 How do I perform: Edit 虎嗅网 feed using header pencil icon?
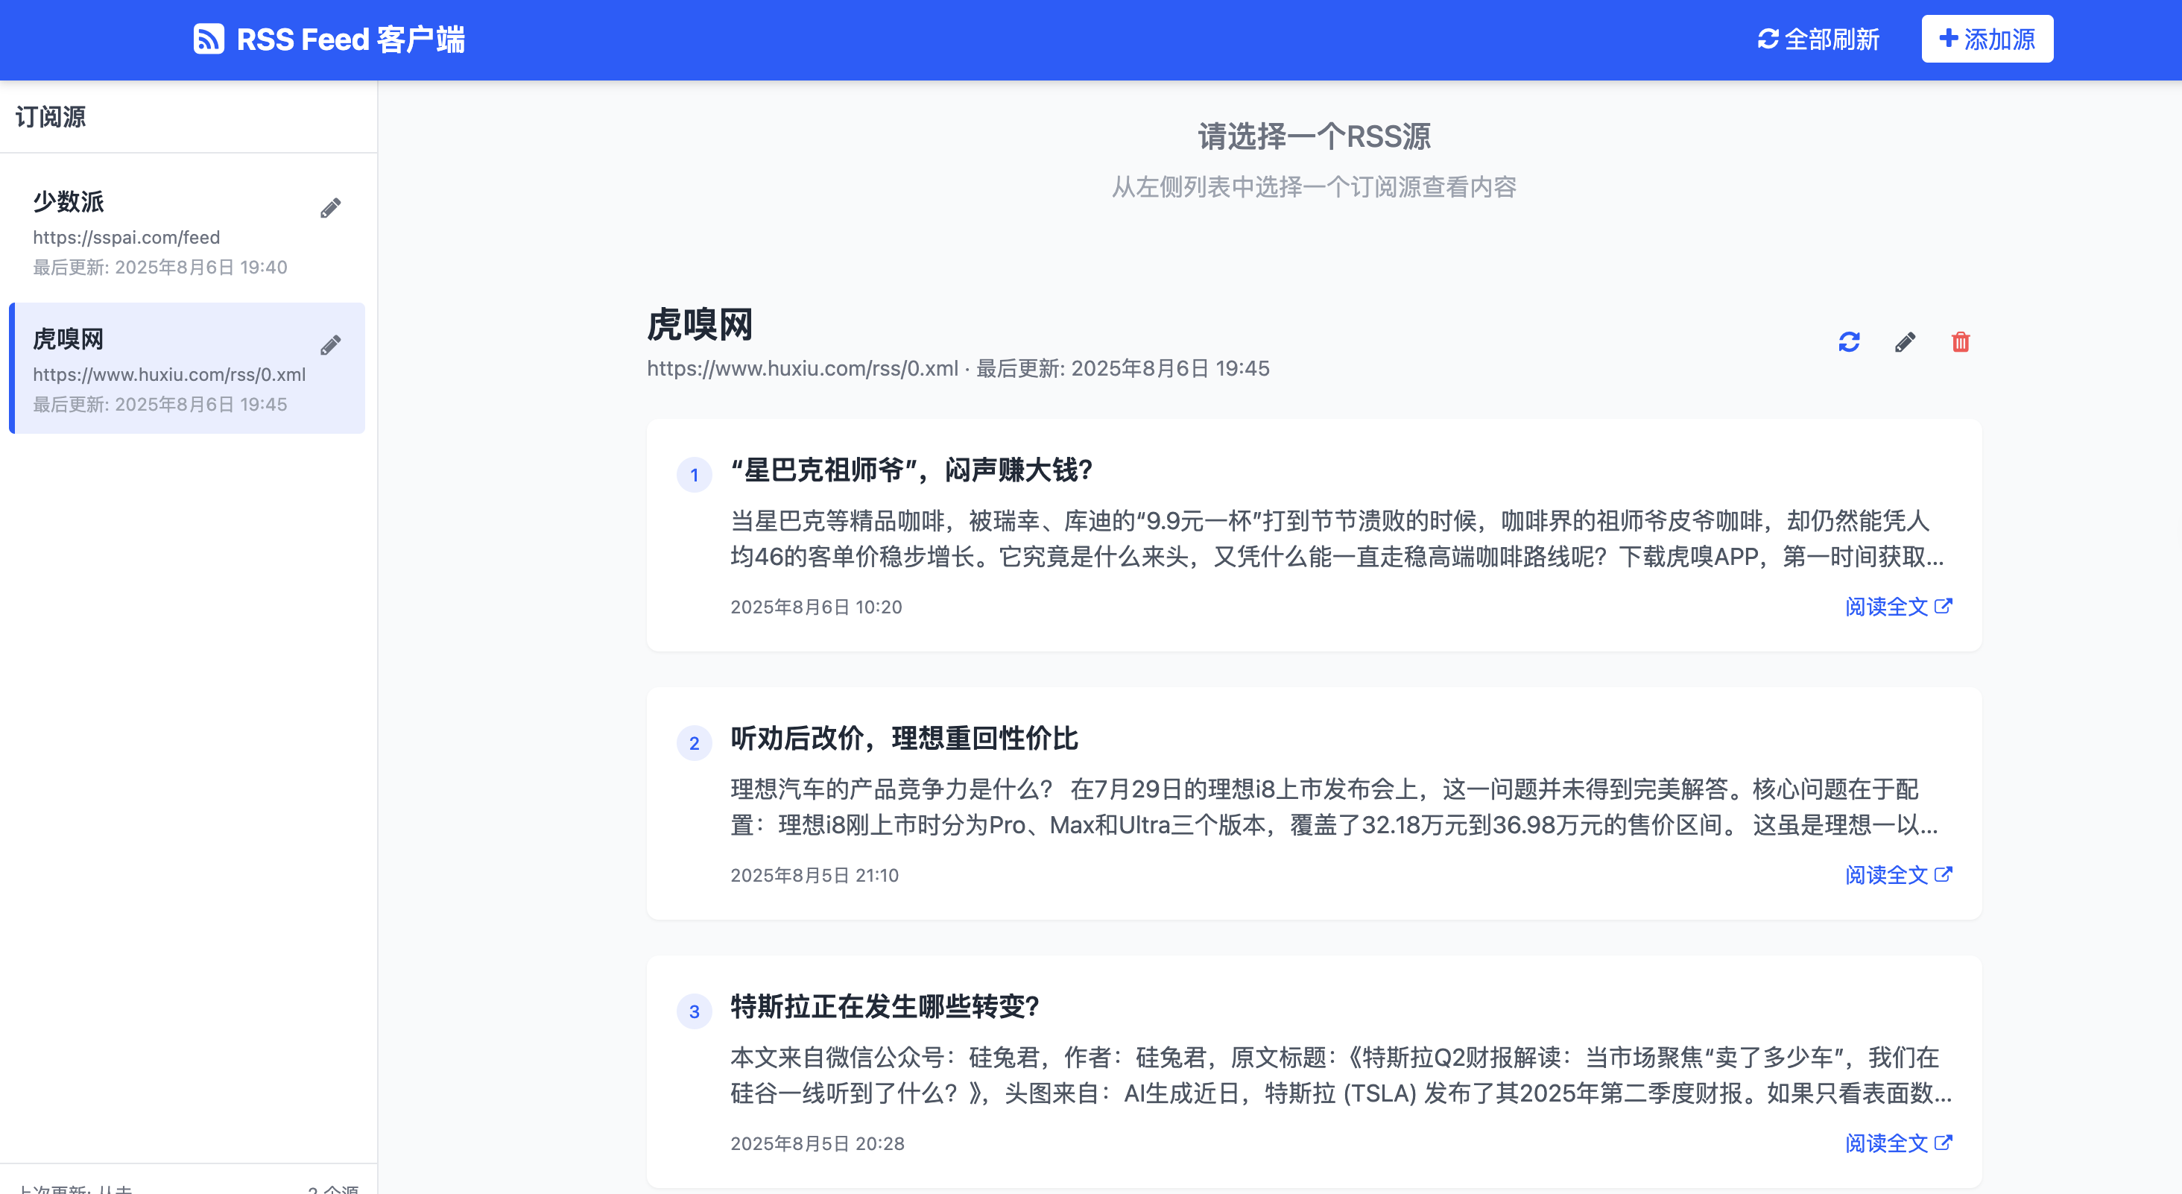(x=1905, y=342)
